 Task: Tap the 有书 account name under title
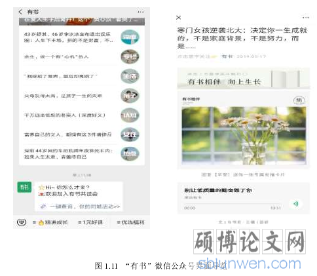227,56
